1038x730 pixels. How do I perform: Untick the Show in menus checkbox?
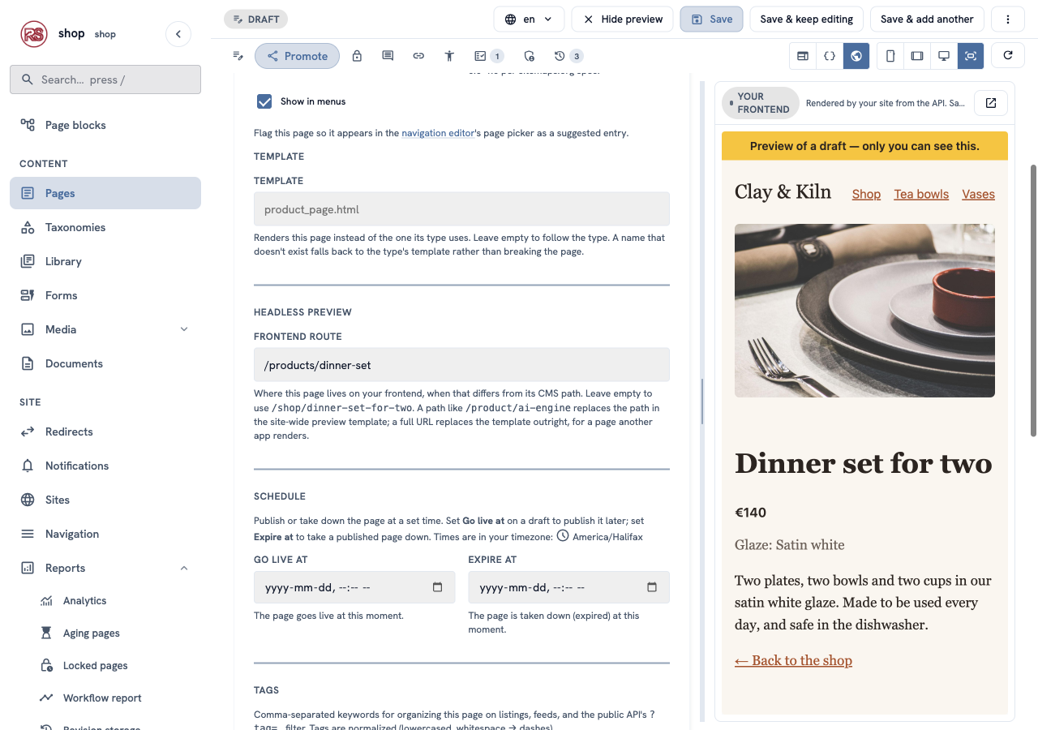point(264,101)
